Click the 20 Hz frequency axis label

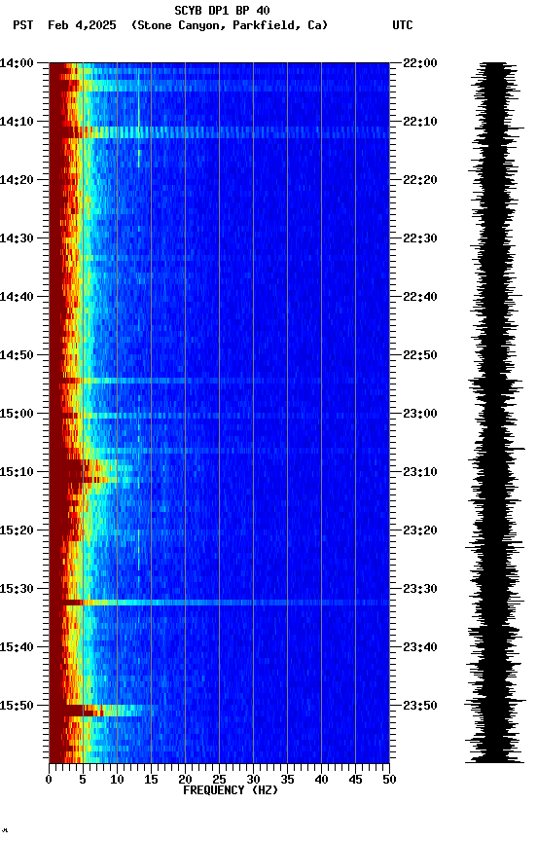pos(185,780)
